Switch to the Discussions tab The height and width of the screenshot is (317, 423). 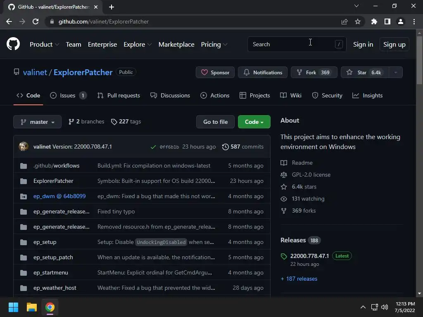click(170, 95)
